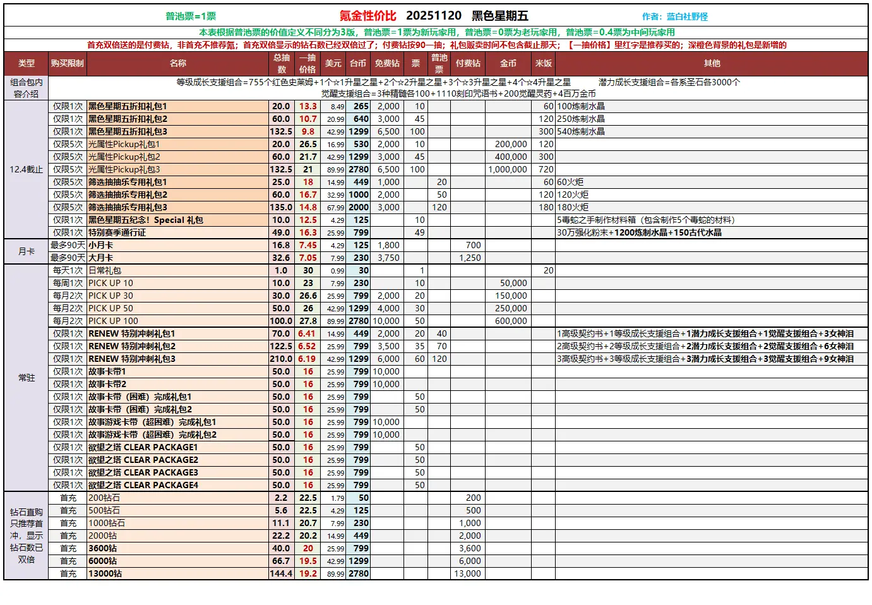Click the 欲望之塔 CLEAR PACKAGE4 cell
This screenshot has height=605, width=872.
click(143, 485)
